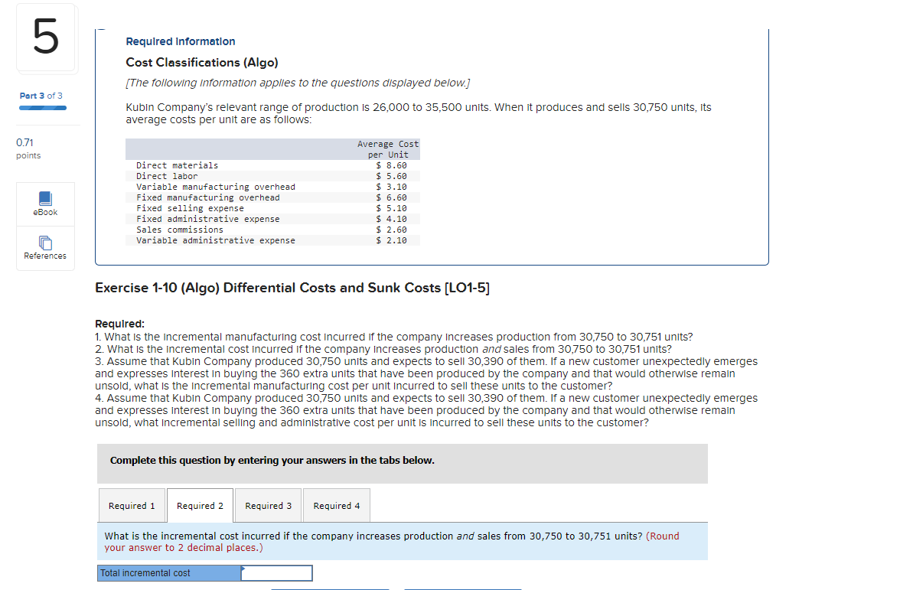The height and width of the screenshot is (590, 900).
Task: Click the Part 3 of 3 progress bar
Action: [42, 109]
